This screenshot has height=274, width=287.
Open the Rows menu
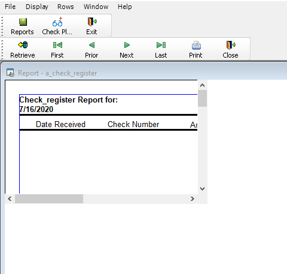[66, 7]
